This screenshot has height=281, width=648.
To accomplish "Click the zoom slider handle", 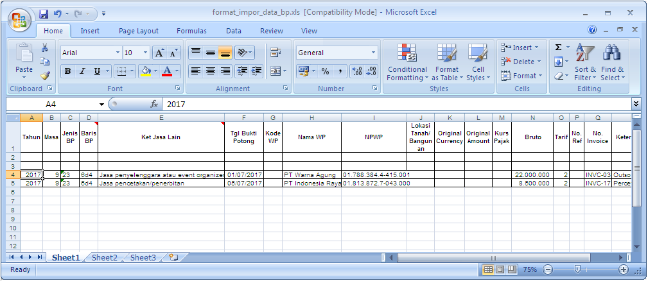I will tap(578, 270).
